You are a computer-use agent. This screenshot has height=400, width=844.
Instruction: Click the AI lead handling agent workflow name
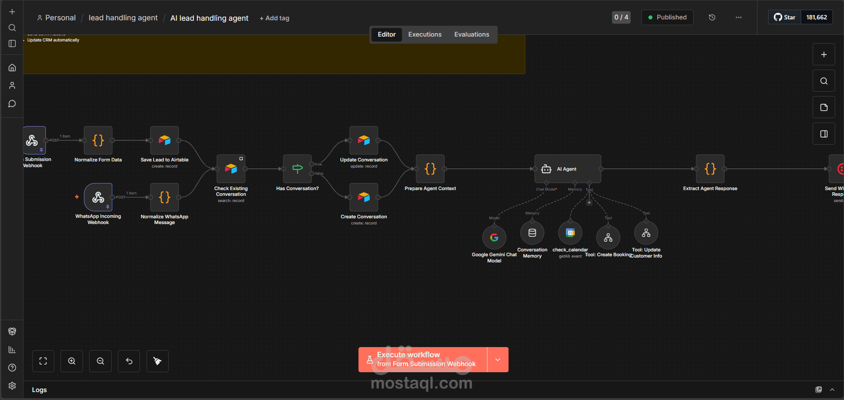click(209, 18)
